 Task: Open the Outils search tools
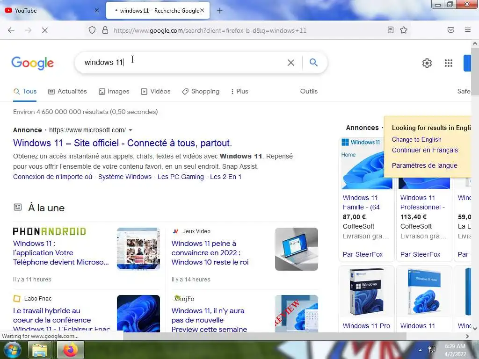coord(309,91)
